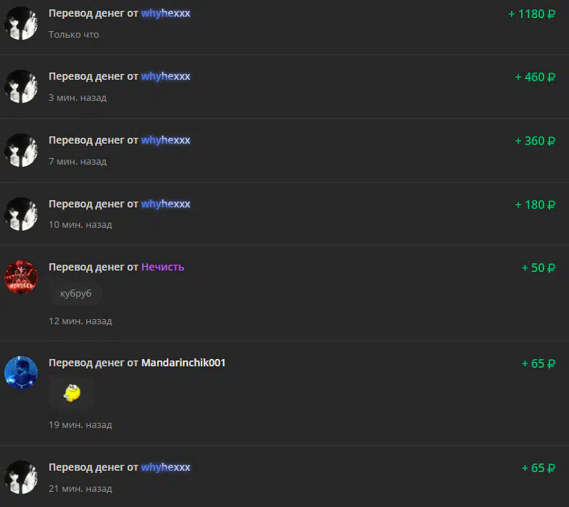Image resolution: width=569 pixels, height=507 pixels.
Task: Click whyhexxx avatar in the 460 ₽ transfer
Action: 21,86
